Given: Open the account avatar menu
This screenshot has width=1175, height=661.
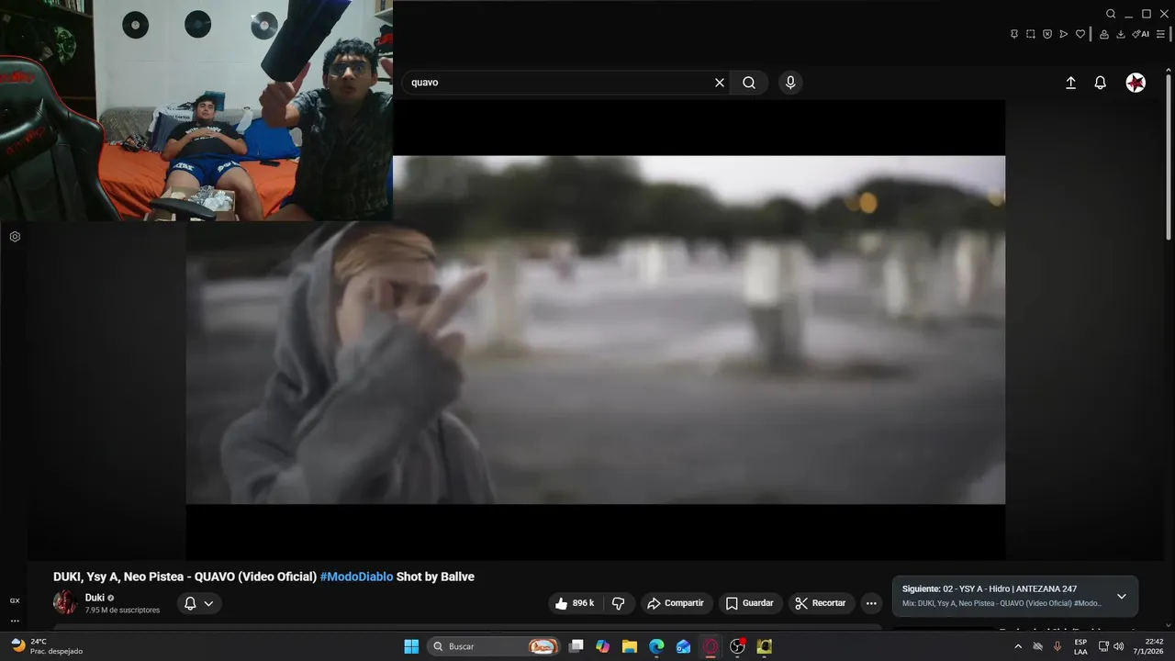Looking at the screenshot, I should [1136, 83].
